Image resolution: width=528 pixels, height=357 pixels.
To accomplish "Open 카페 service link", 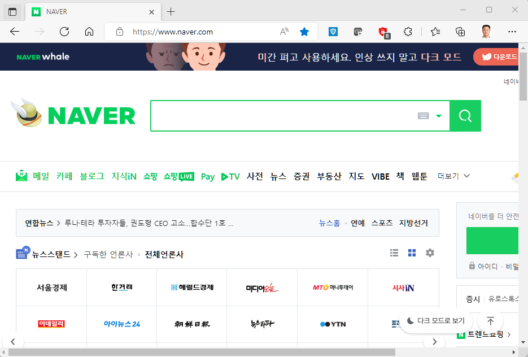I will click(64, 176).
